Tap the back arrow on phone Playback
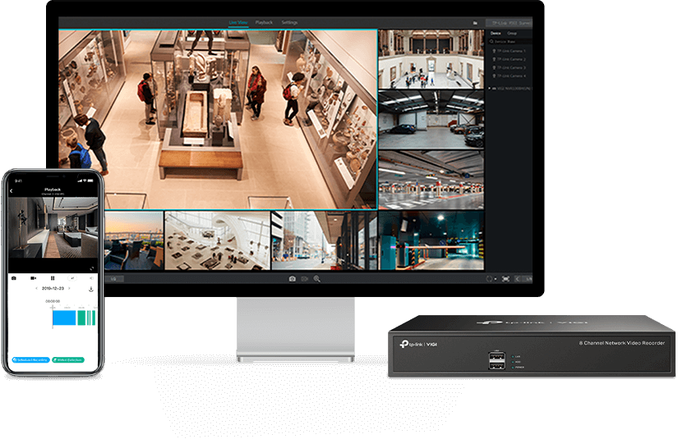This screenshot has height=439, width=678. coord(12,191)
